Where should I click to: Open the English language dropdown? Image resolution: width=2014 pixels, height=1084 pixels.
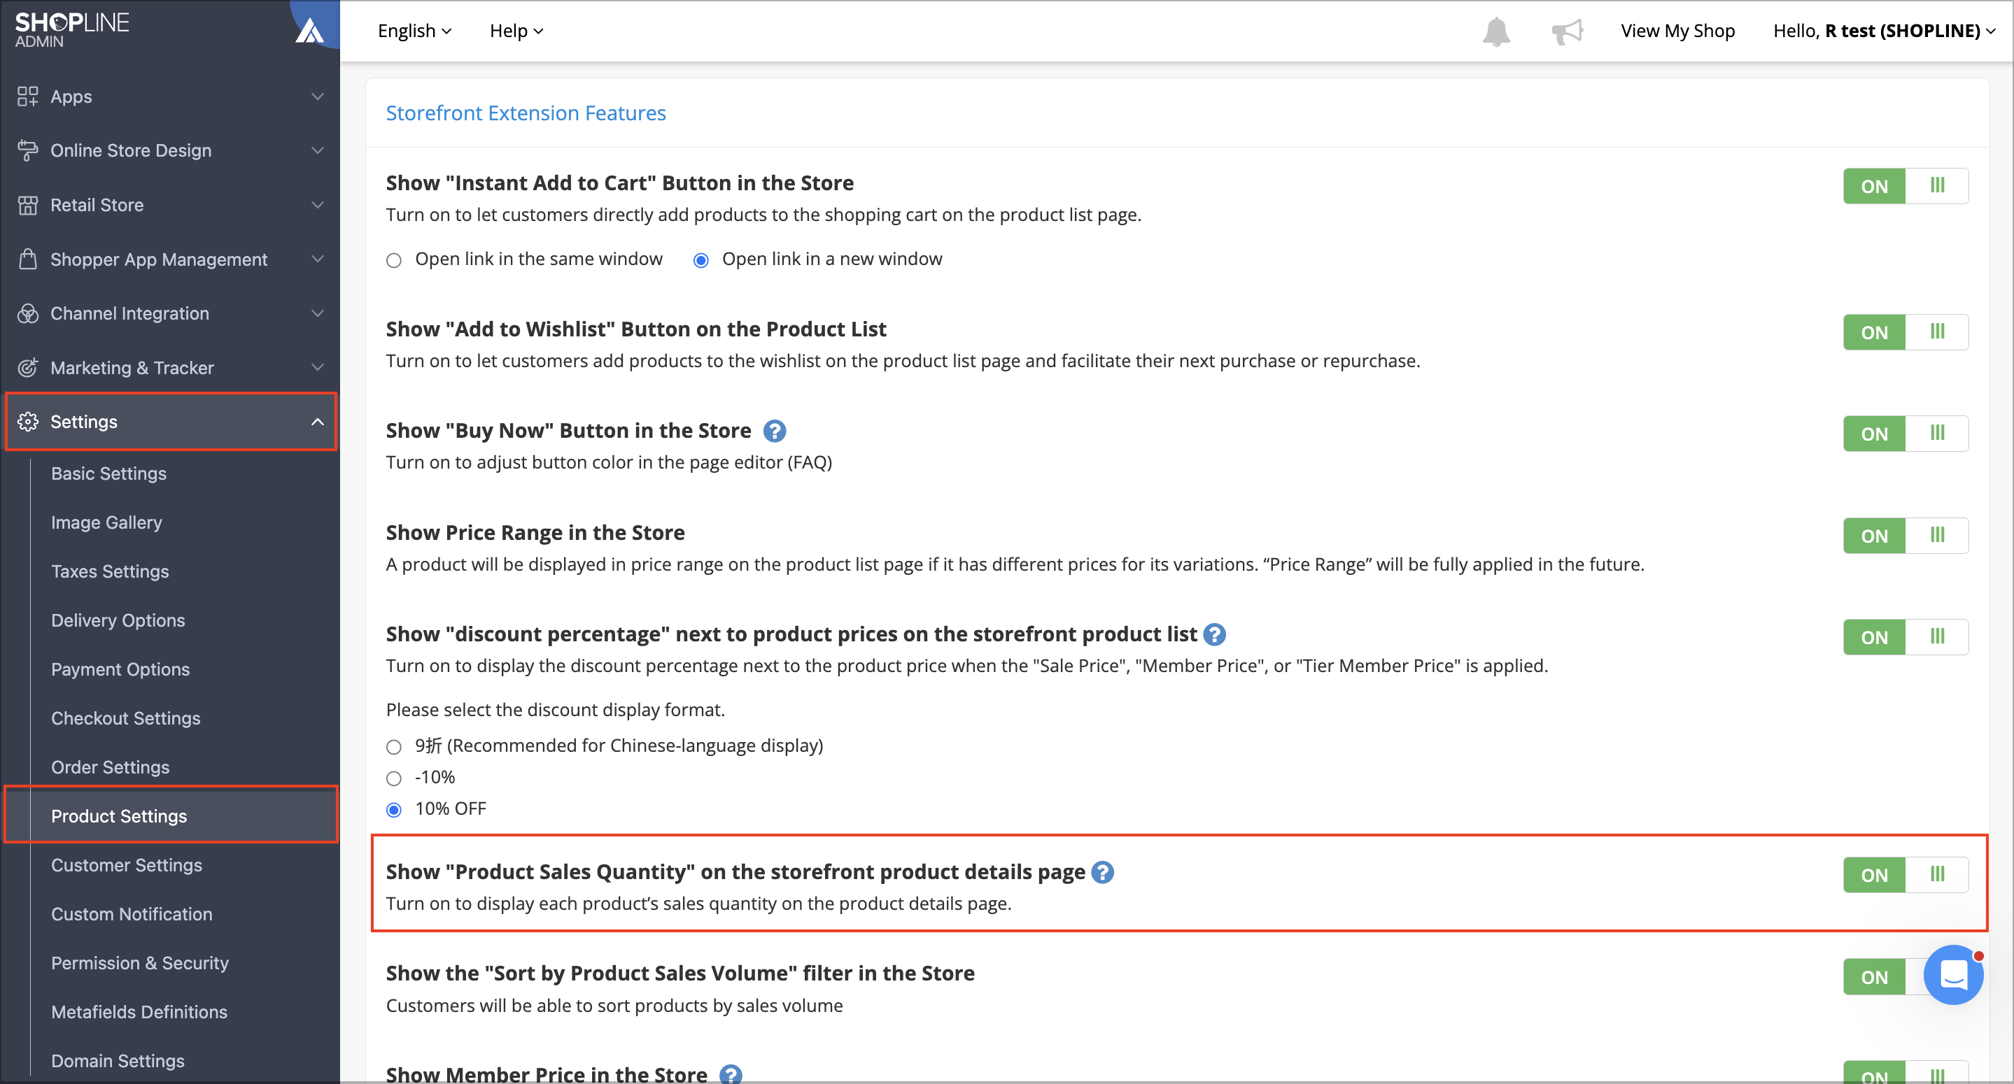coord(414,31)
